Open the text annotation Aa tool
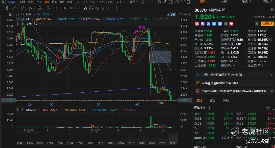 pyautogui.click(x=66, y=8)
